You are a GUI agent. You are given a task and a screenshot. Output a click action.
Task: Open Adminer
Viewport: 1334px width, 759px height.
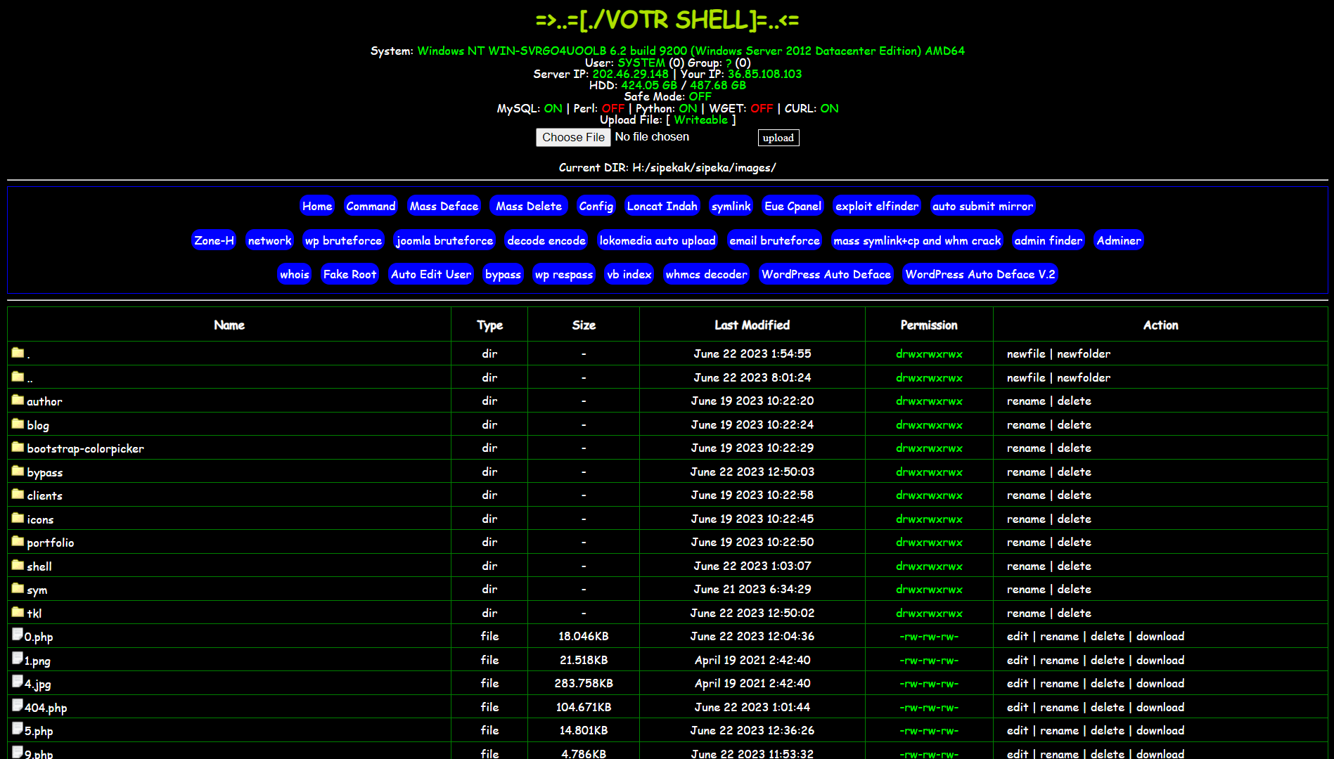(1119, 240)
